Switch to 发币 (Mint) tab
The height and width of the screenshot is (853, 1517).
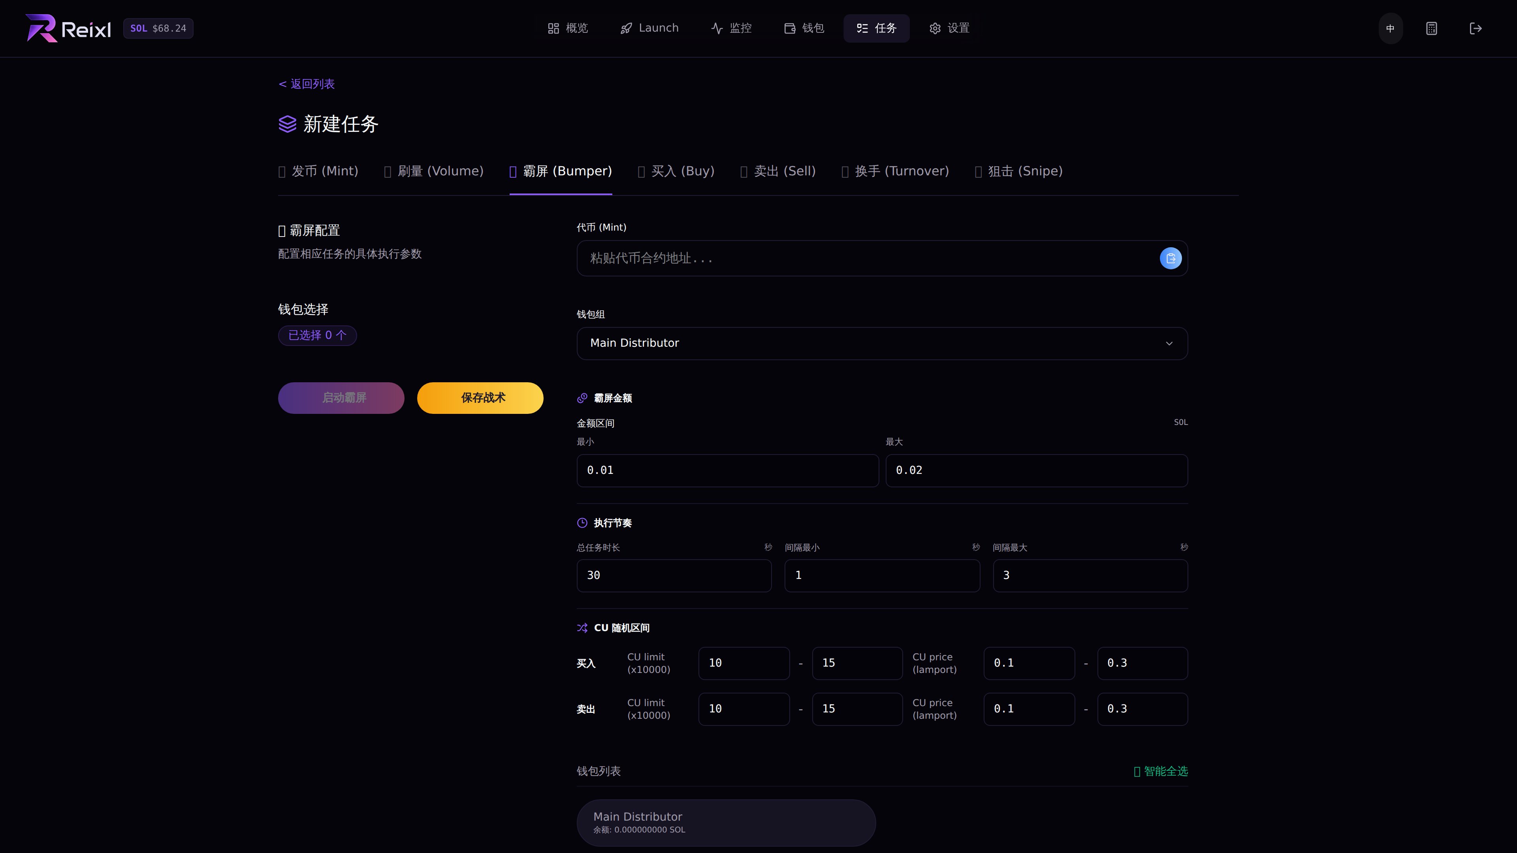pyautogui.click(x=318, y=171)
